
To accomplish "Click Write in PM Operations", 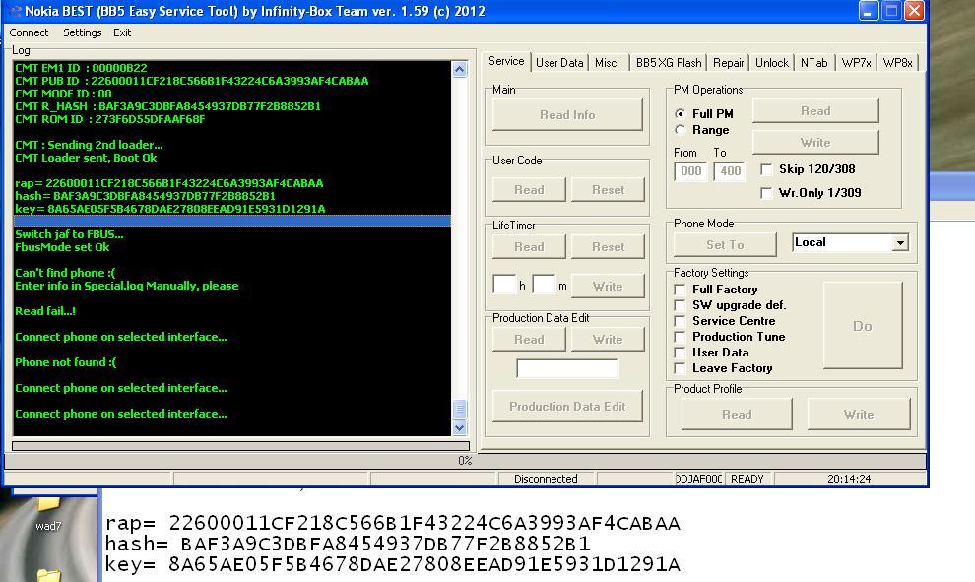I will point(815,143).
